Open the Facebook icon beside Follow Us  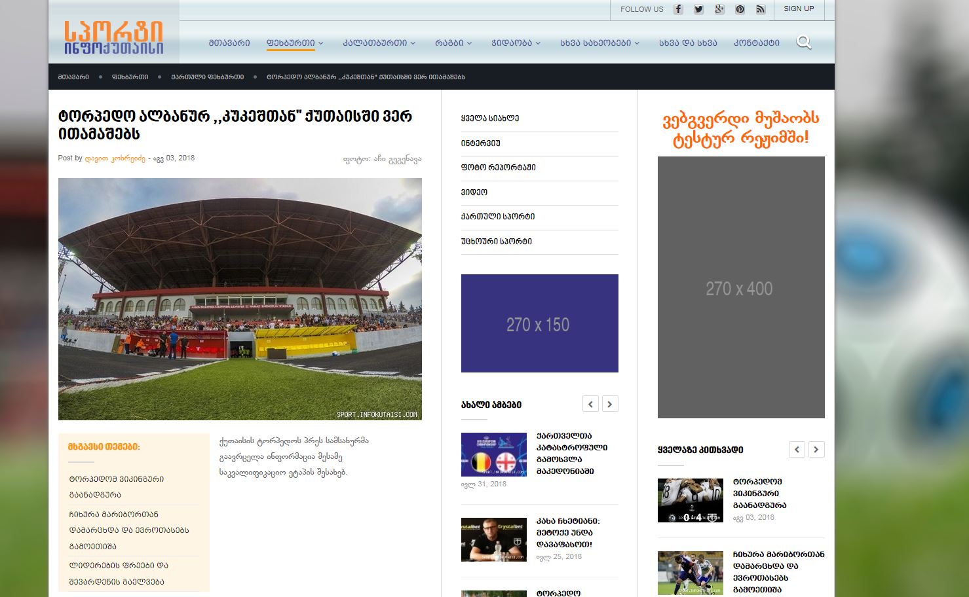coord(678,9)
